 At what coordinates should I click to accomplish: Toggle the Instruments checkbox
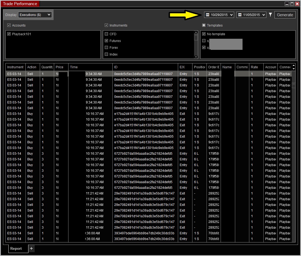tap(106, 25)
